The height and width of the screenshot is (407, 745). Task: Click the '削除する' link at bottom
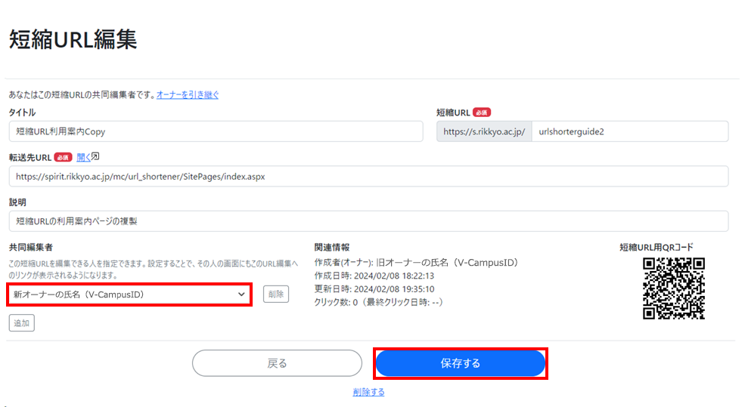click(x=368, y=393)
